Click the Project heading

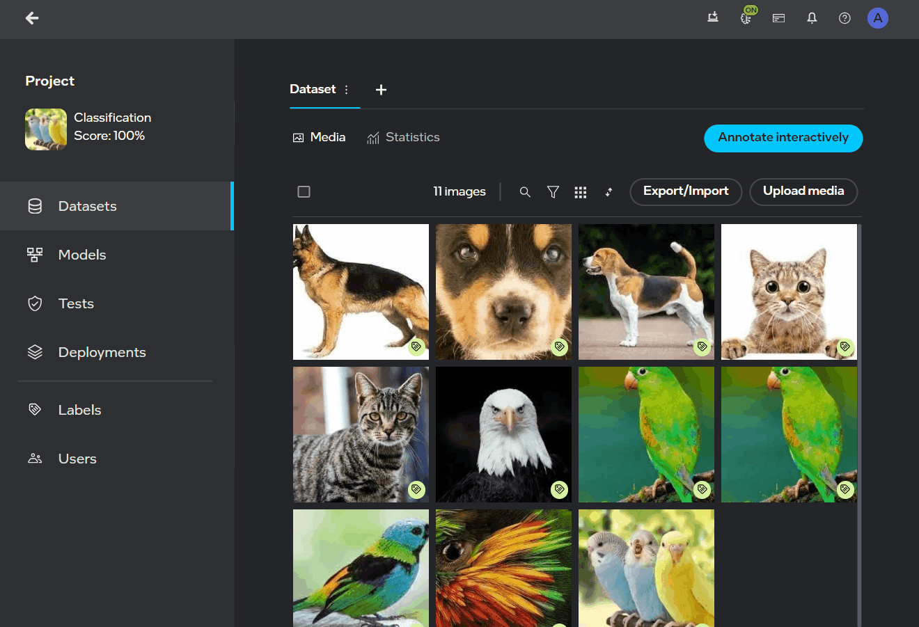[50, 81]
